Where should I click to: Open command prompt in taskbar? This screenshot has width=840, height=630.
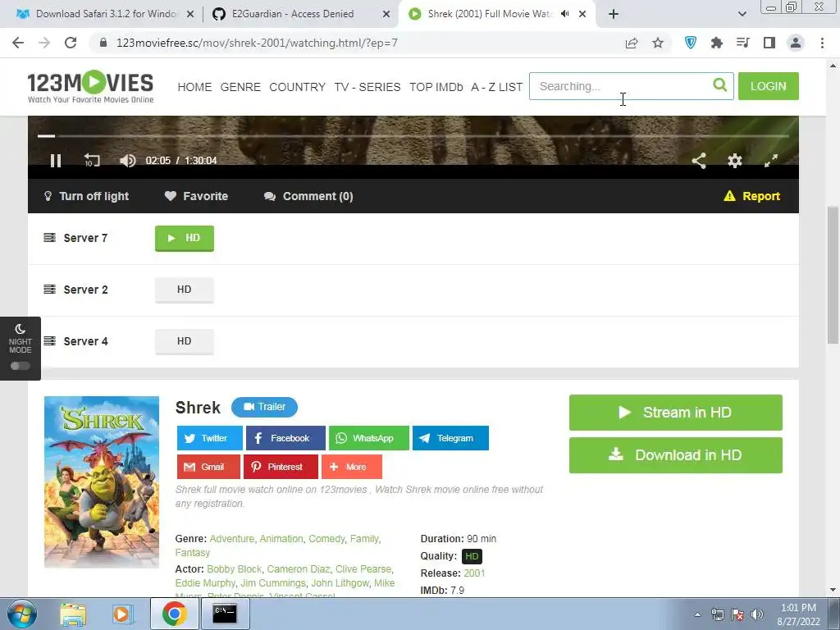click(225, 614)
